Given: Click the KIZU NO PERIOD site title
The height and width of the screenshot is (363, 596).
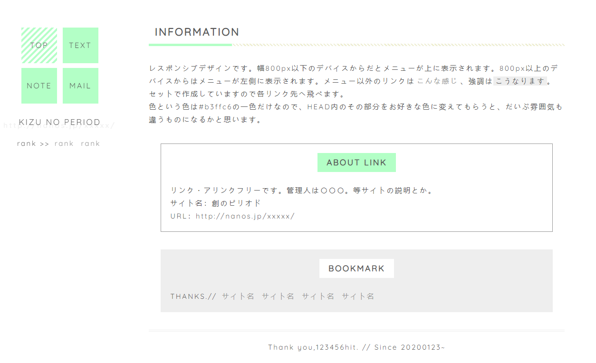Looking at the screenshot, I should (x=60, y=122).
